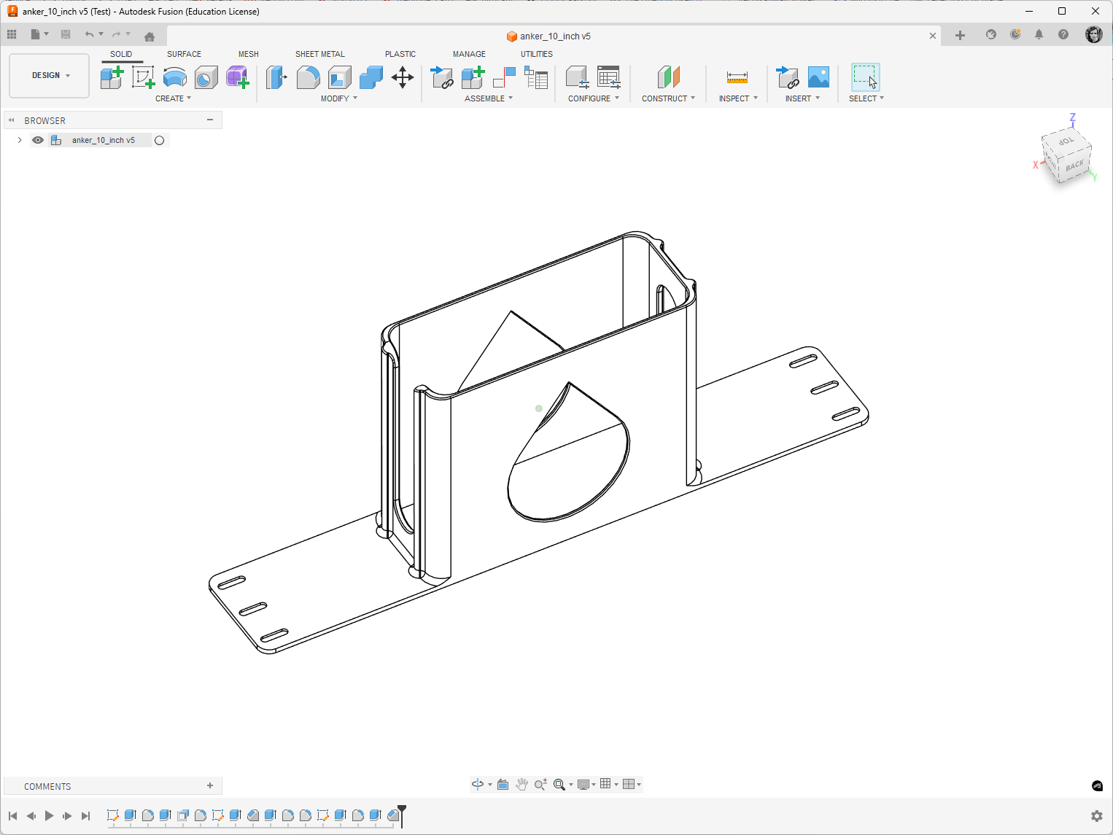Open the CONFIGURE dropdown menu
The image size is (1113, 835).
[x=594, y=98]
